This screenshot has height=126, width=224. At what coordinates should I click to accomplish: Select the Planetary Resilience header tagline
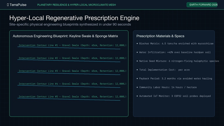tap(76, 5)
